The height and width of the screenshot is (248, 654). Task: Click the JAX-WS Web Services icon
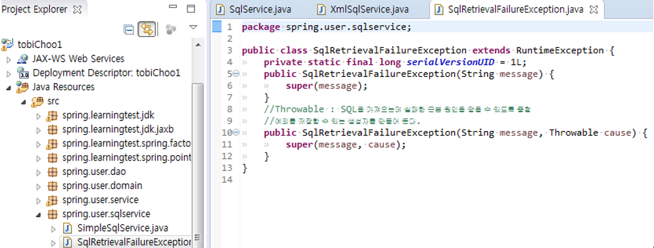tap(22, 59)
